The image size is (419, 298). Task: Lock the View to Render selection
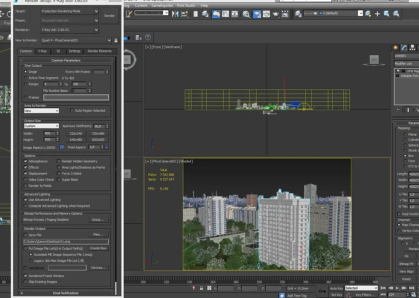click(x=116, y=40)
